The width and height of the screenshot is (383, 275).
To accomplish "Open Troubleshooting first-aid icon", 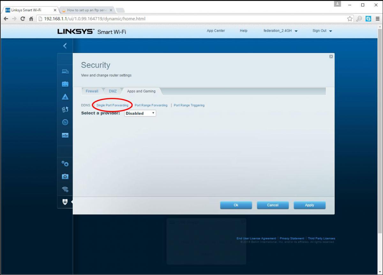I will point(65,176).
